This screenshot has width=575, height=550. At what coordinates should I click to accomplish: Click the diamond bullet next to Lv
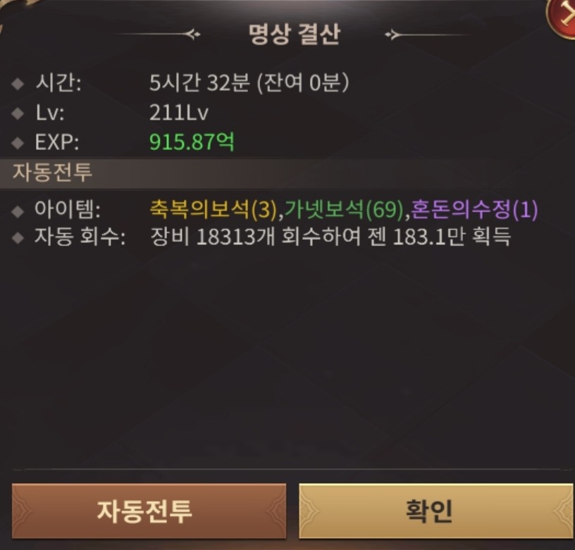click(18, 113)
